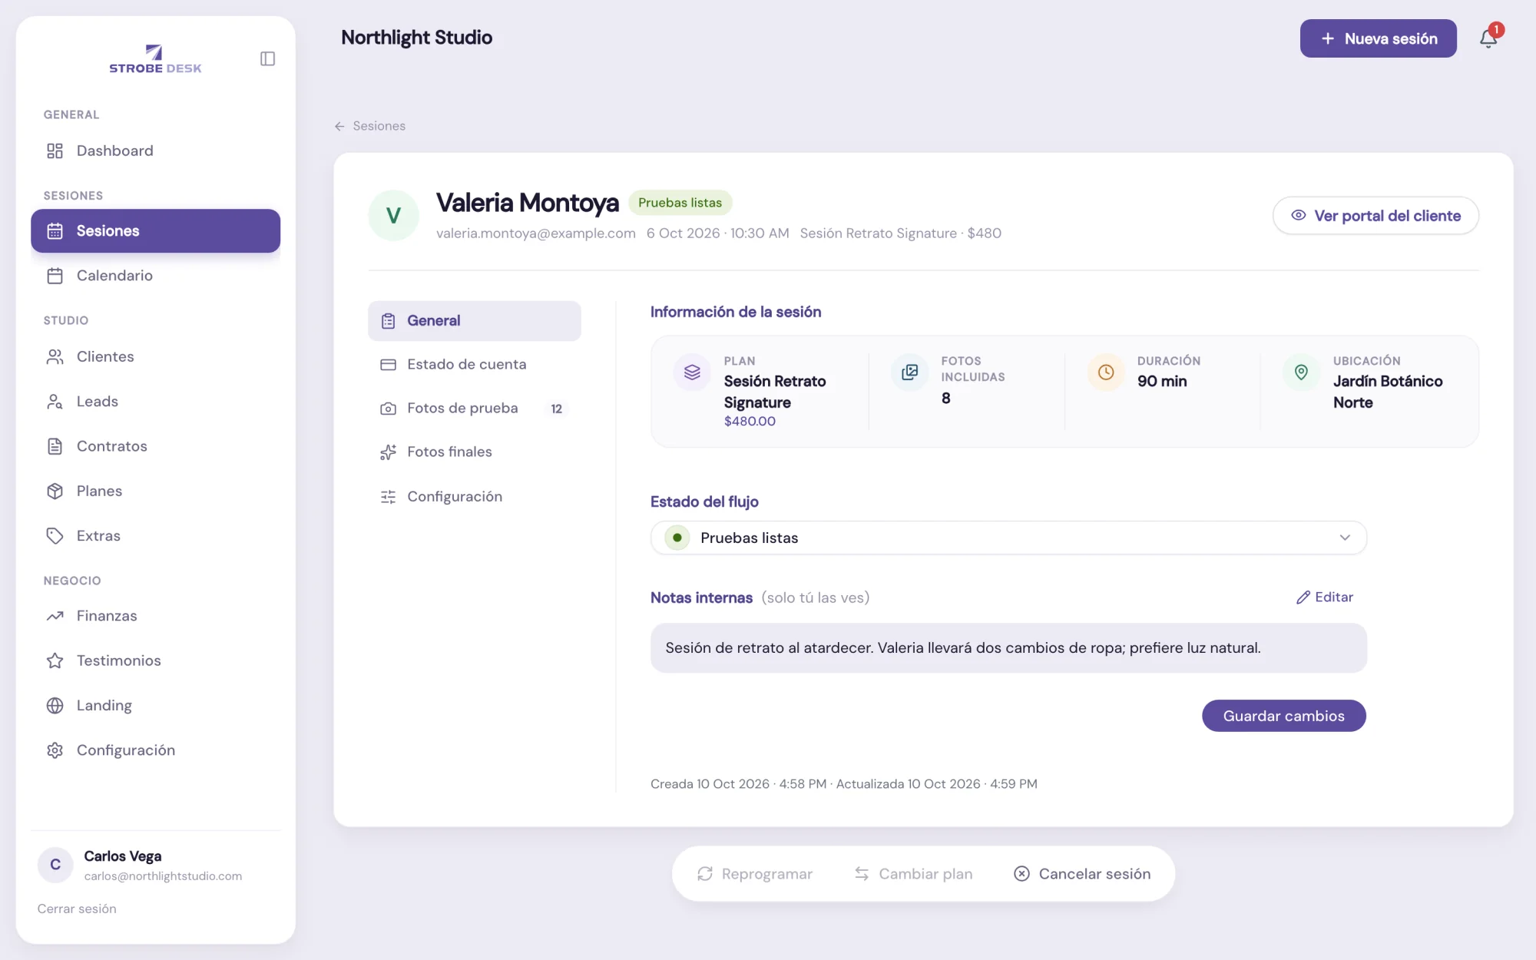Open Contratos in the sidebar
This screenshot has height=960, width=1536.
[x=155, y=446]
